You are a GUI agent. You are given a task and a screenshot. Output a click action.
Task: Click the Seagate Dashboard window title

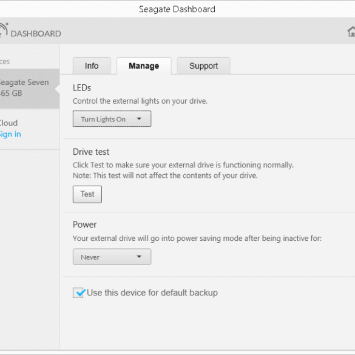[x=177, y=9]
